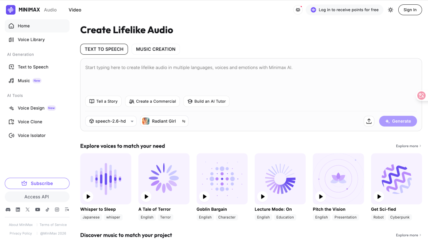Click the floating translate icon on right edge

(x=421, y=96)
